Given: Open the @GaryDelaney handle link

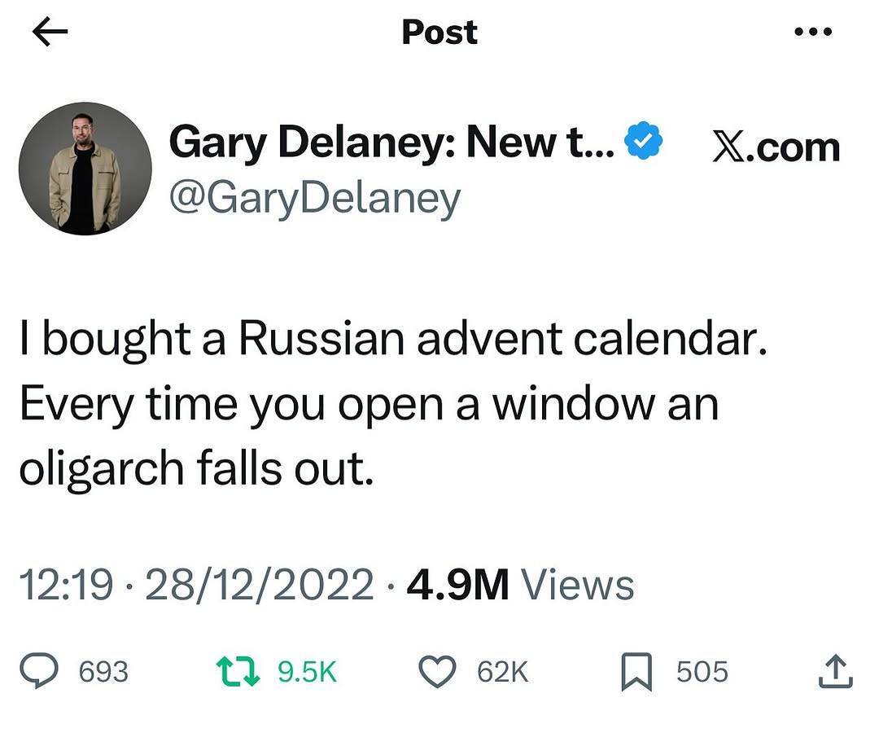Looking at the screenshot, I should pyautogui.click(x=314, y=197).
